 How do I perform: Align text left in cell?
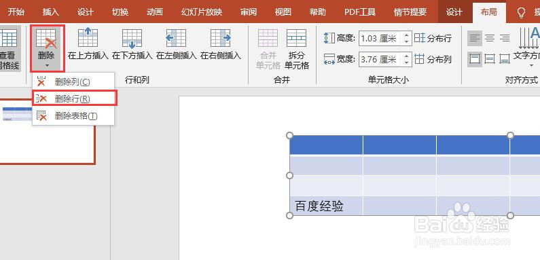click(475, 38)
